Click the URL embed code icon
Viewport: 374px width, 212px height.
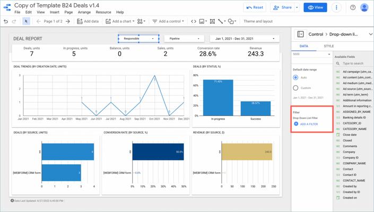point(193,22)
